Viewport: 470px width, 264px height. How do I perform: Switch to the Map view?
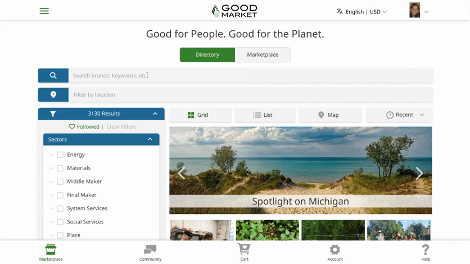tap(331, 115)
